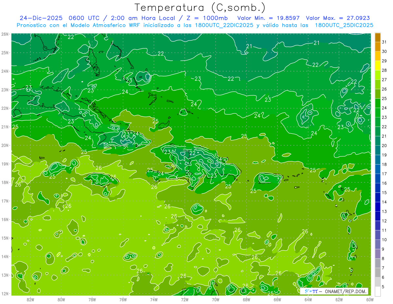393x304 pixels.
Task: Click valid-until time "1800UTC_25DIC2025"
Action: (344, 25)
